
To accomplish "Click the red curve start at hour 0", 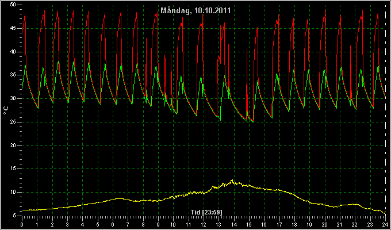I will pos(22,33).
